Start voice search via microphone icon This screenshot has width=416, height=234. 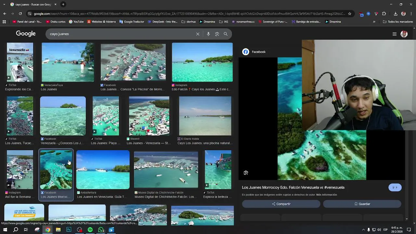[208, 34]
